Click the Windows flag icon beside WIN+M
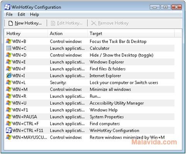Viewport: 186px width, 154px height. (9, 89)
